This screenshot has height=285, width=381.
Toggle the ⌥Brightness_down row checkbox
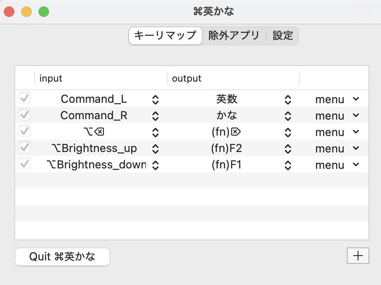[x=25, y=165]
